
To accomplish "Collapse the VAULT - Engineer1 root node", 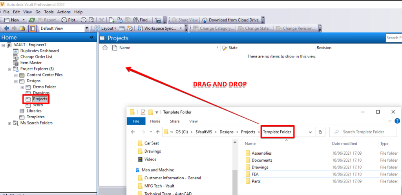I will pos(3,45).
